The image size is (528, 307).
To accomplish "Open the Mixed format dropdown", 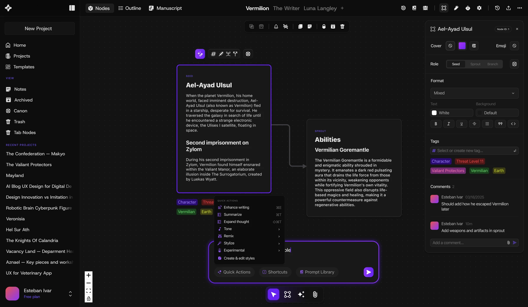I will pos(474,93).
